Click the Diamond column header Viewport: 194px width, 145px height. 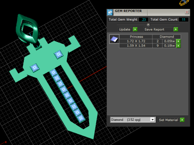[x=167, y=37]
